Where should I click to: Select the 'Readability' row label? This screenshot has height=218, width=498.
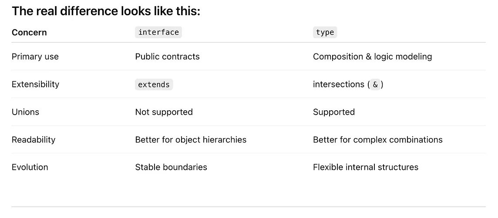(34, 140)
